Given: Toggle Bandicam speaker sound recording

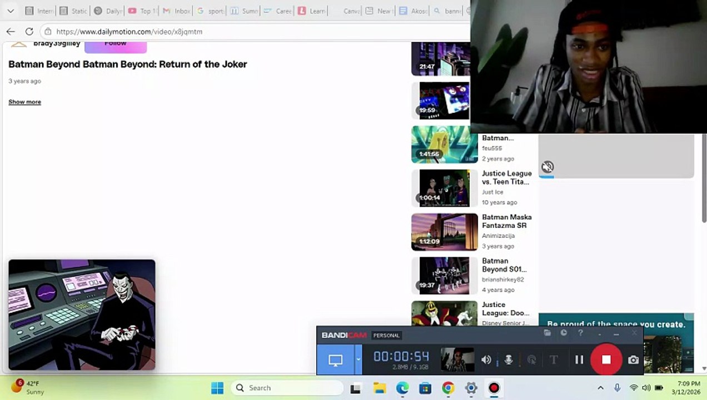Looking at the screenshot, I should 486,360.
